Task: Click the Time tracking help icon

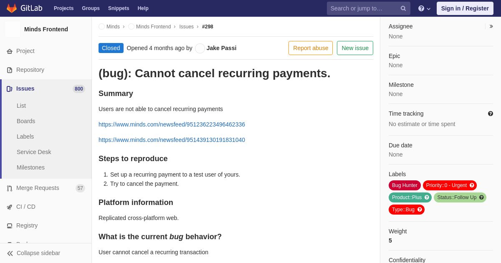Action: tap(491, 114)
